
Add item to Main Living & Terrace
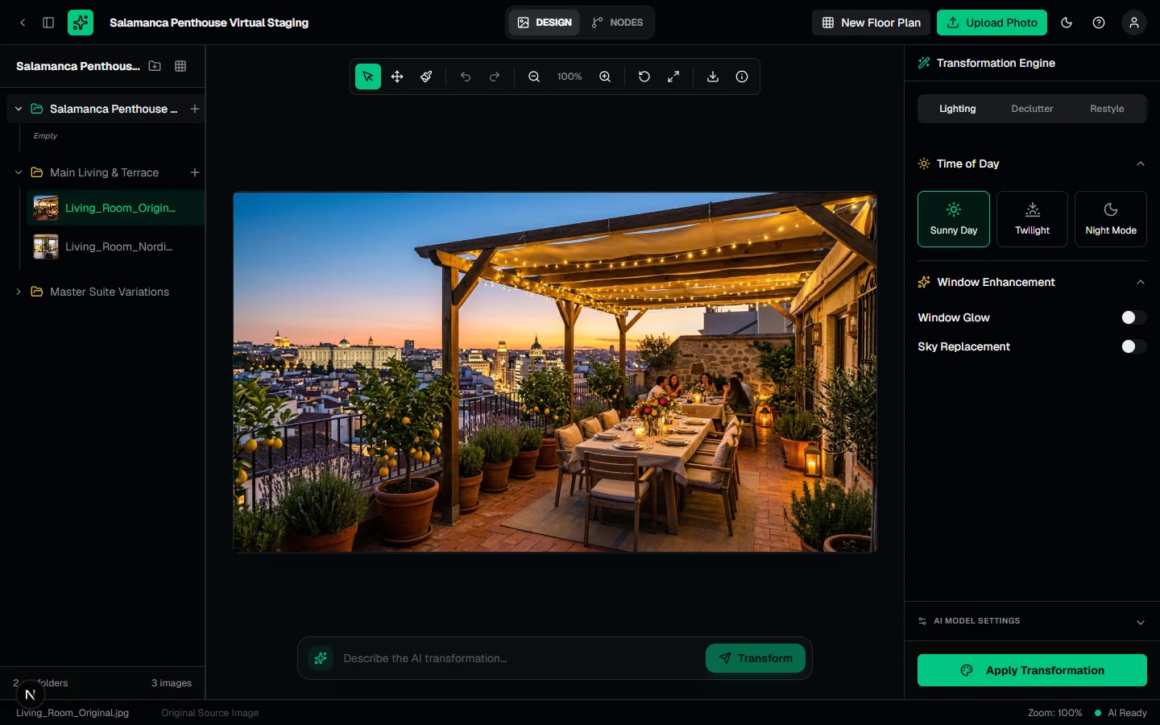(195, 172)
